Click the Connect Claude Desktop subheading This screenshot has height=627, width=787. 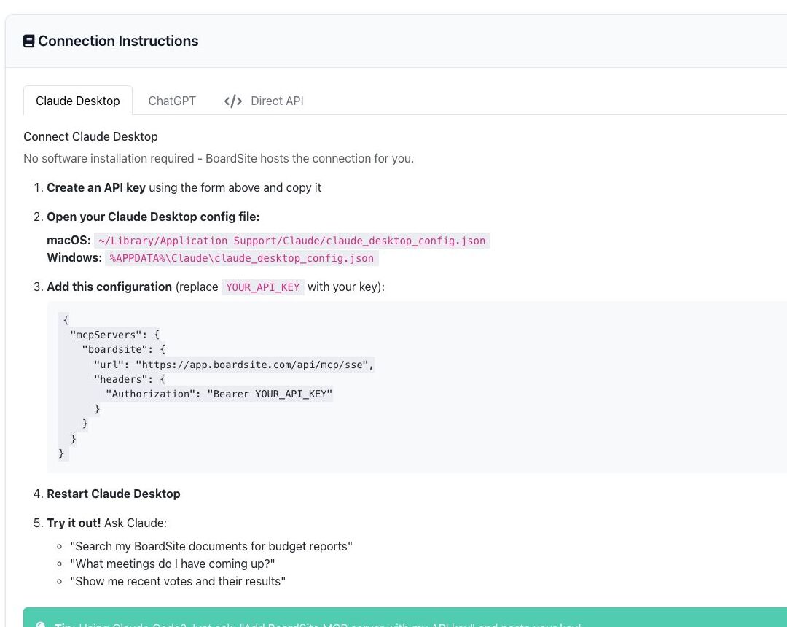(91, 136)
